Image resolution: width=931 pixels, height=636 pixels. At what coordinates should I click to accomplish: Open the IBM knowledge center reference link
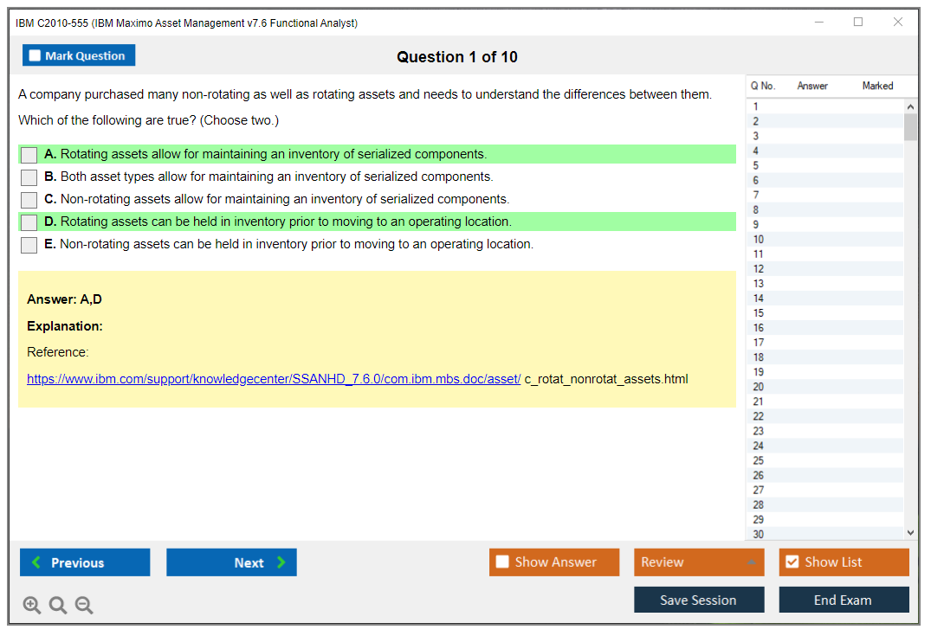[x=274, y=379]
